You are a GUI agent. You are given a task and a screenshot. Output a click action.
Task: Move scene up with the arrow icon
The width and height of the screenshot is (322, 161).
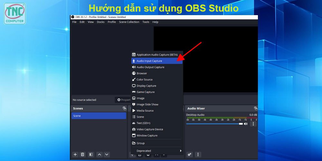coord(99,155)
